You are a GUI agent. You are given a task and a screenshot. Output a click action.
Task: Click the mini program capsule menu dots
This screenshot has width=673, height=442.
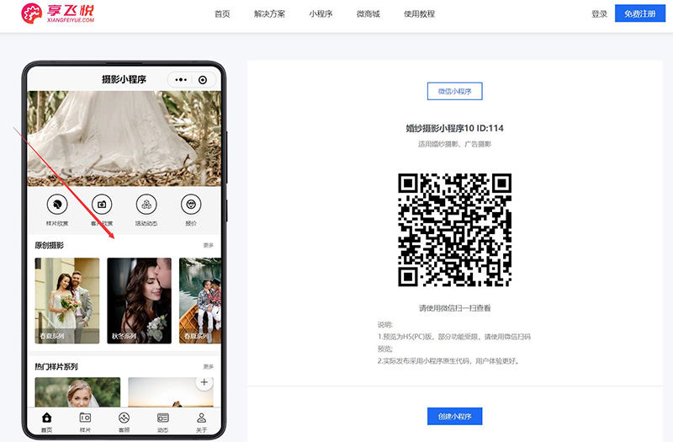click(x=180, y=80)
